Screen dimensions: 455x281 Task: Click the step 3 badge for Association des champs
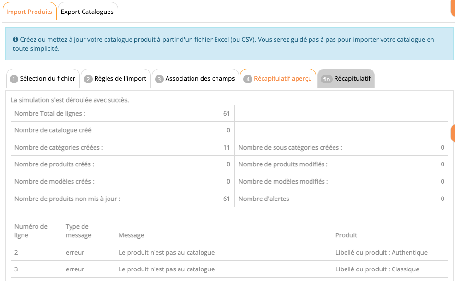pos(159,79)
